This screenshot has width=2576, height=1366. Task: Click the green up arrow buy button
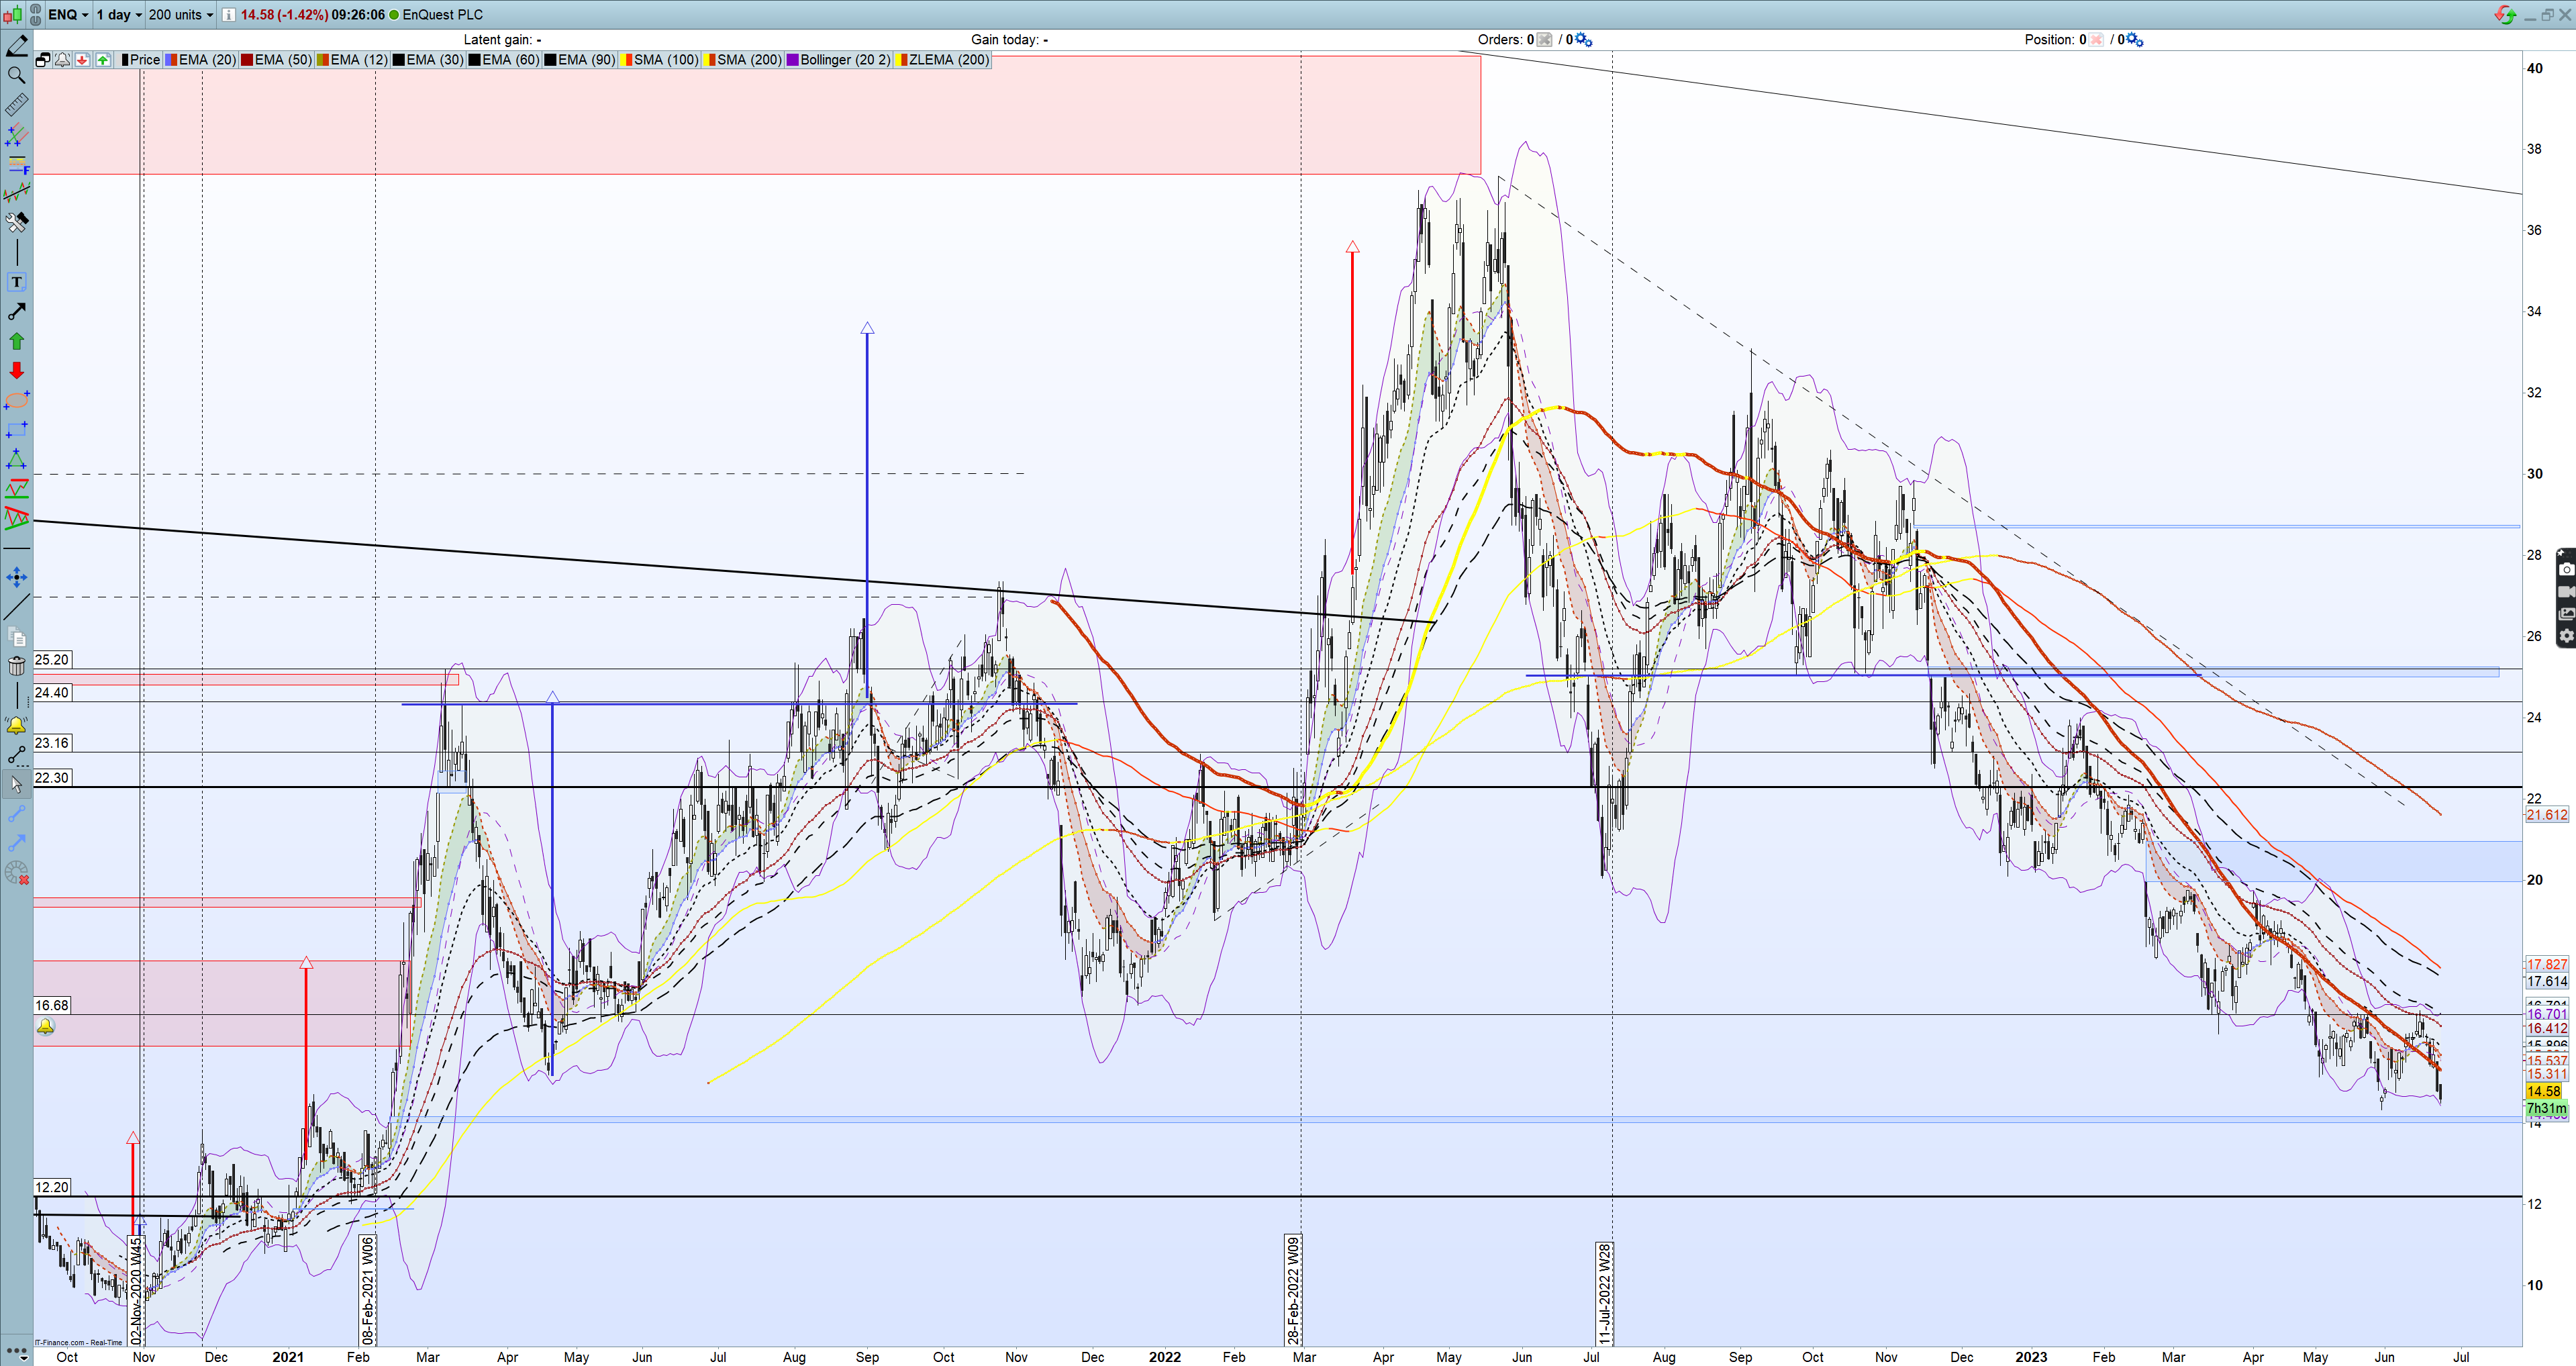[x=103, y=60]
